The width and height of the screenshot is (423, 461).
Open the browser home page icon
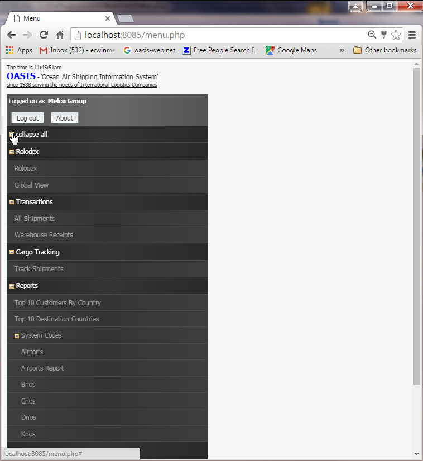click(60, 35)
